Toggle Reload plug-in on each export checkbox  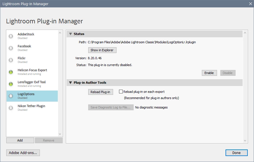pos(121,91)
